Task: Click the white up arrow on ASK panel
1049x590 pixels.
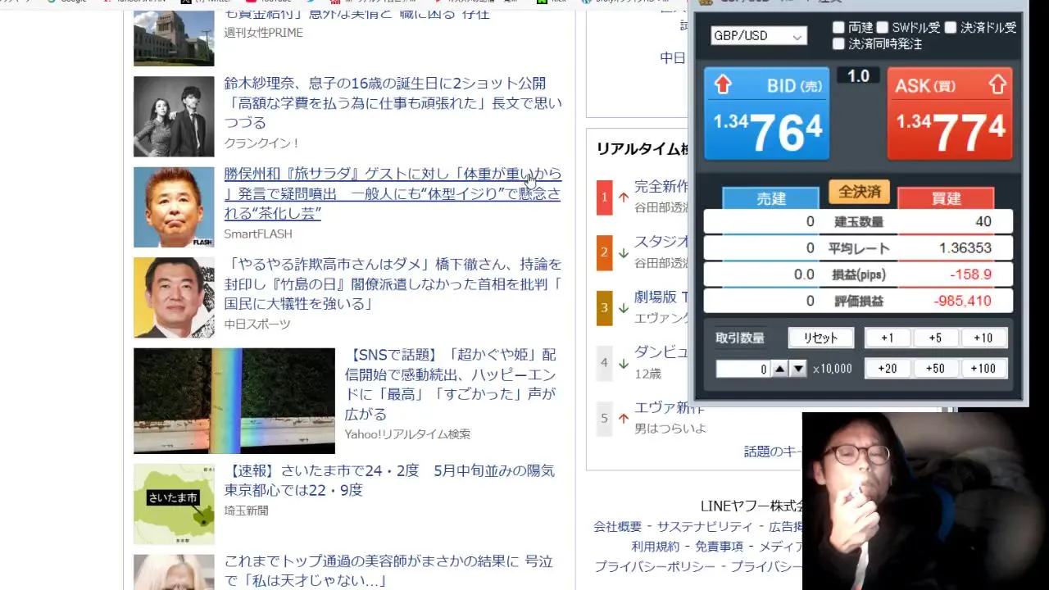Action: pos(997,84)
